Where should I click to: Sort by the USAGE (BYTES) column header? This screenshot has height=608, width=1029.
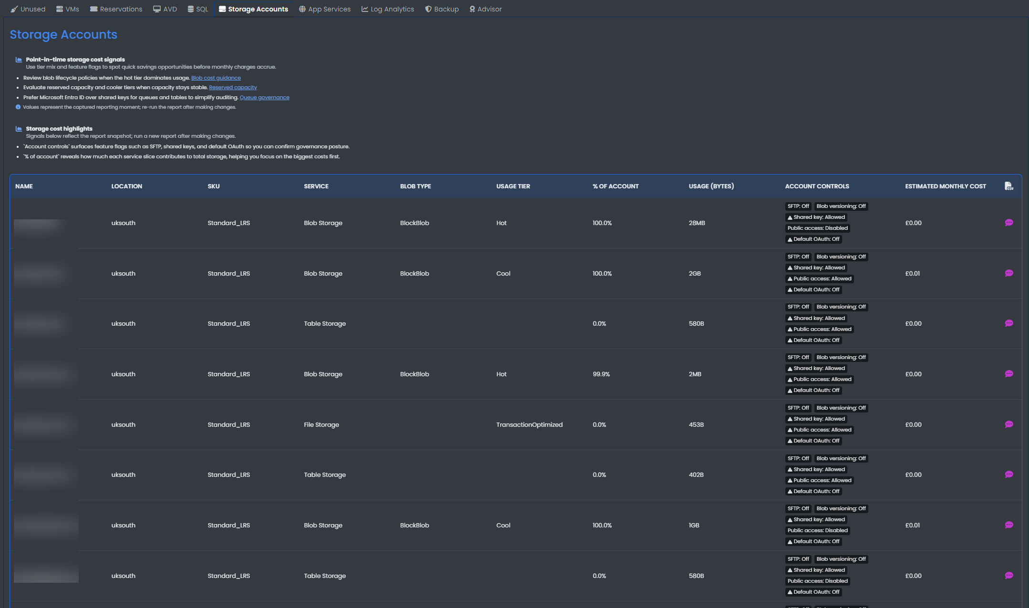[x=711, y=186]
